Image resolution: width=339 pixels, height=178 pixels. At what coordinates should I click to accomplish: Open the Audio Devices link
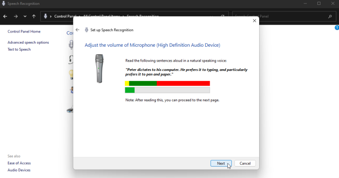point(19,170)
